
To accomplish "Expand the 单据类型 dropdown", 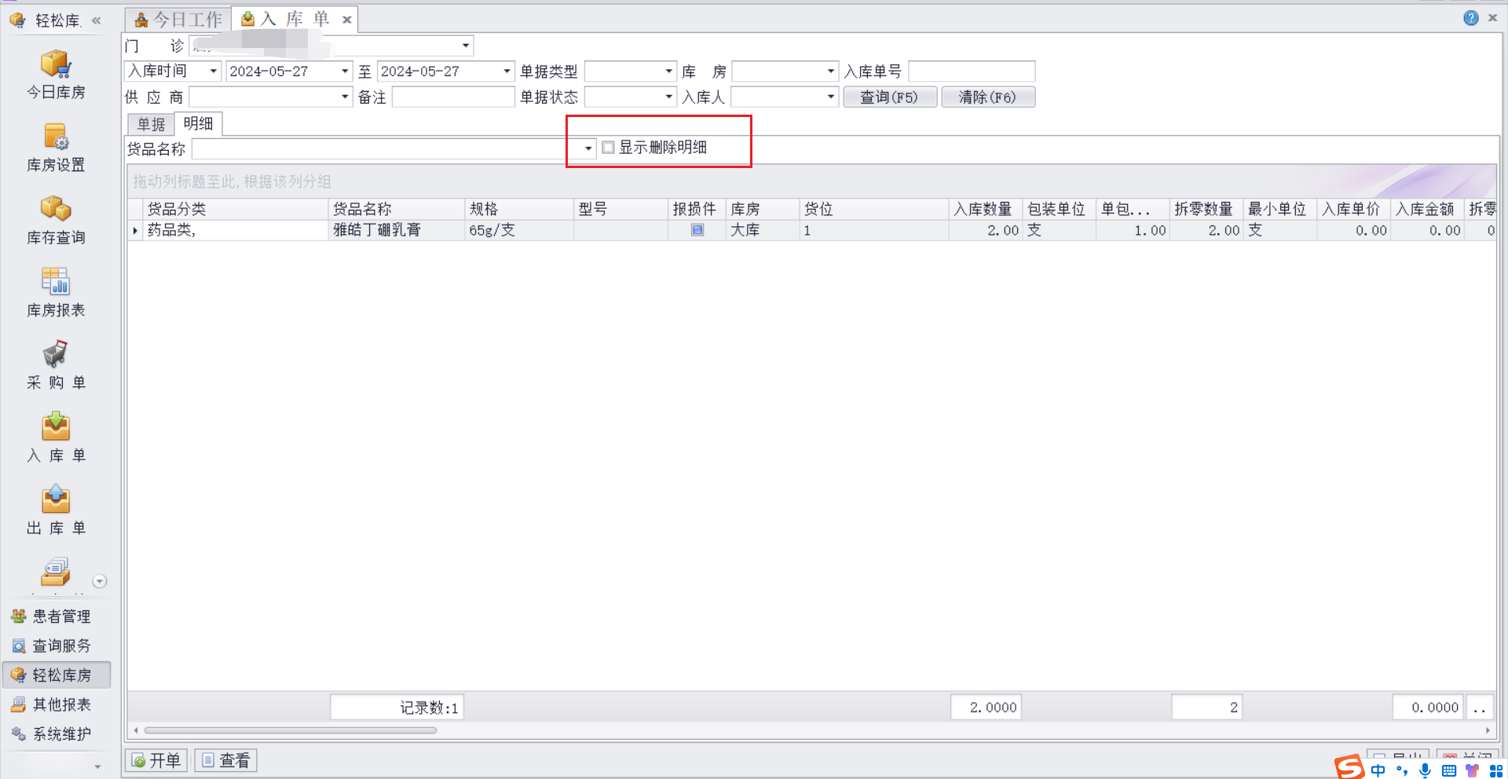I will (x=669, y=71).
